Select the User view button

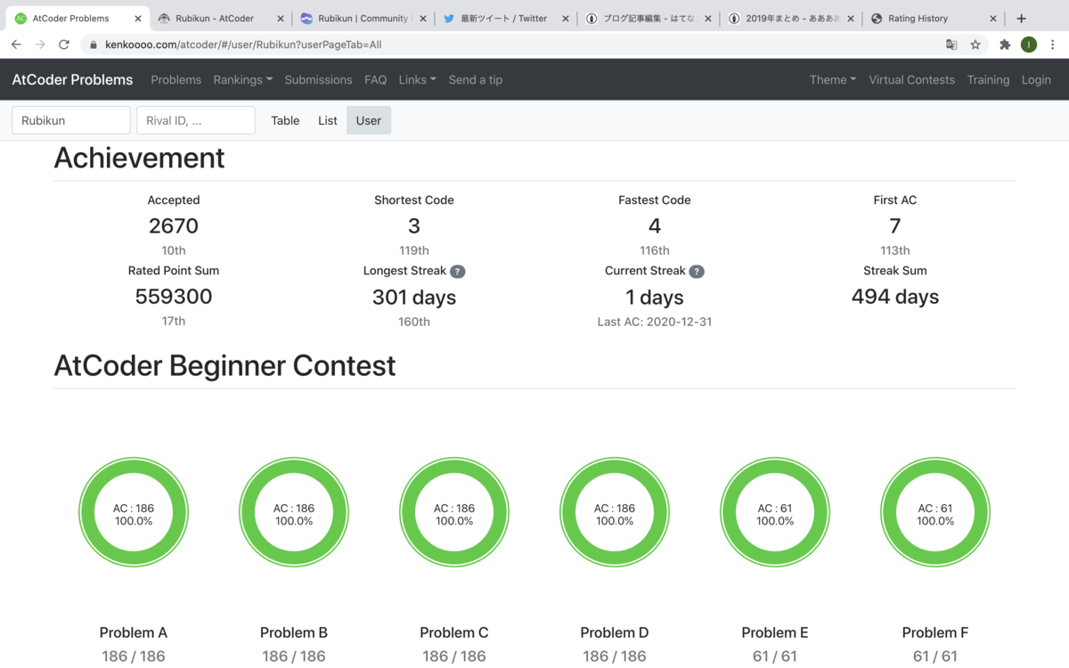click(369, 120)
